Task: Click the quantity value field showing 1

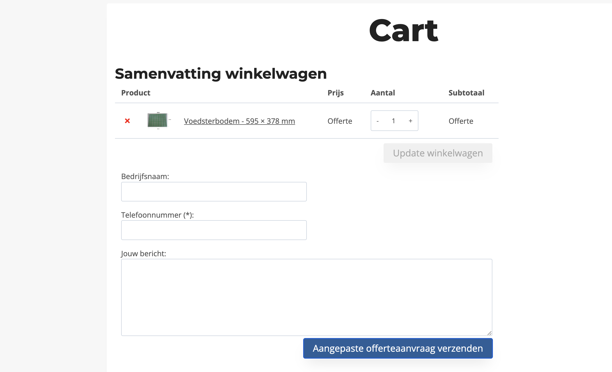Action: click(394, 121)
